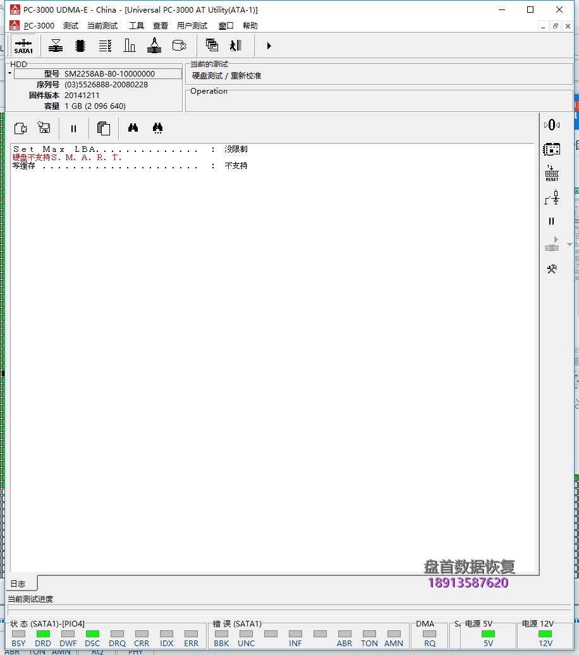Toggle the 12V power indicator

(x=545, y=633)
